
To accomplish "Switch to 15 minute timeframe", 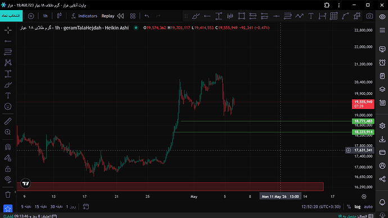I will pyautogui.click(x=41, y=207).
